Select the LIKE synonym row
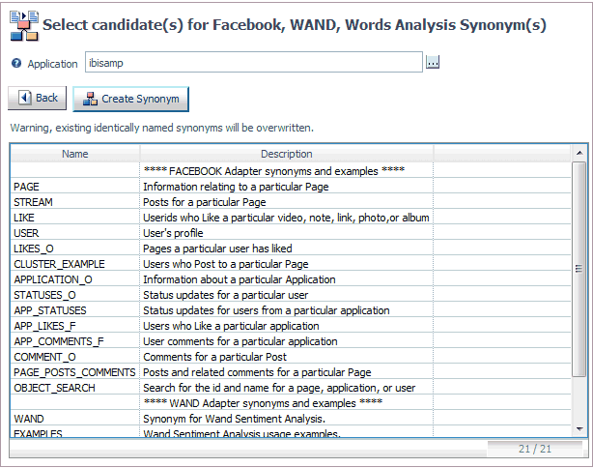Image resolution: width=593 pixels, height=468 pixels. click(x=291, y=218)
